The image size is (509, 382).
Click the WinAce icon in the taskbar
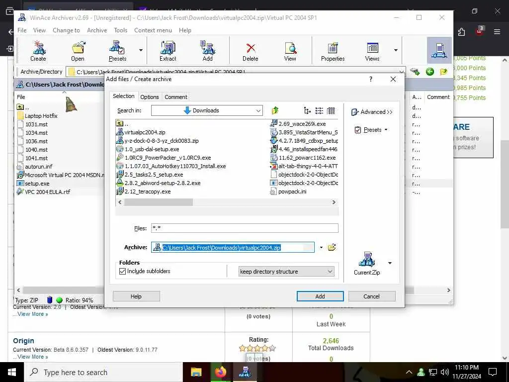coord(245,372)
